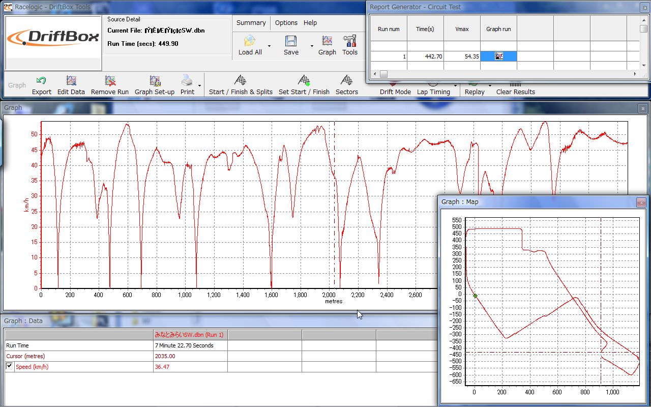The width and height of the screenshot is (651, 407).
Task: Click the dashed cursor line on the speed graph
Action: tap(334, 203)
